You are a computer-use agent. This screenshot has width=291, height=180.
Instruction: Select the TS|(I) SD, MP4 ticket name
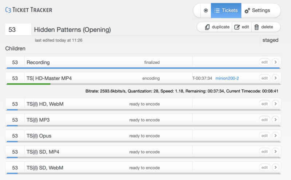[43, 152]
